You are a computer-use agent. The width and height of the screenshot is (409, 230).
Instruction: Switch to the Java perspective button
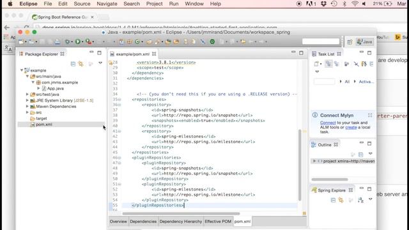pyautogui.click(x=365, y=42)
